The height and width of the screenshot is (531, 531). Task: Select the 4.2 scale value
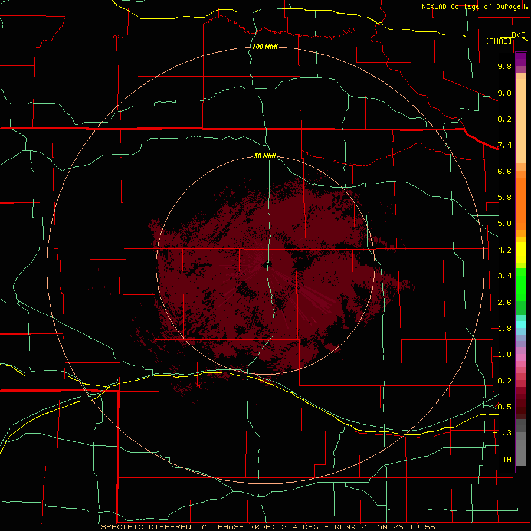[x=504, y=250]
